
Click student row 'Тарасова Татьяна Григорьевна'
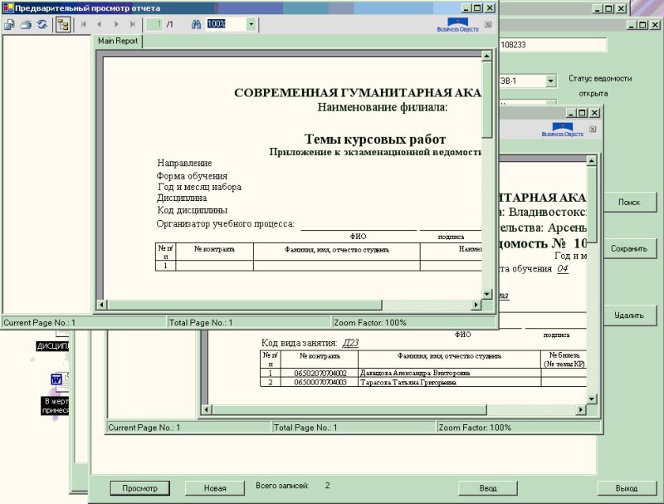(x=408, y=383)
